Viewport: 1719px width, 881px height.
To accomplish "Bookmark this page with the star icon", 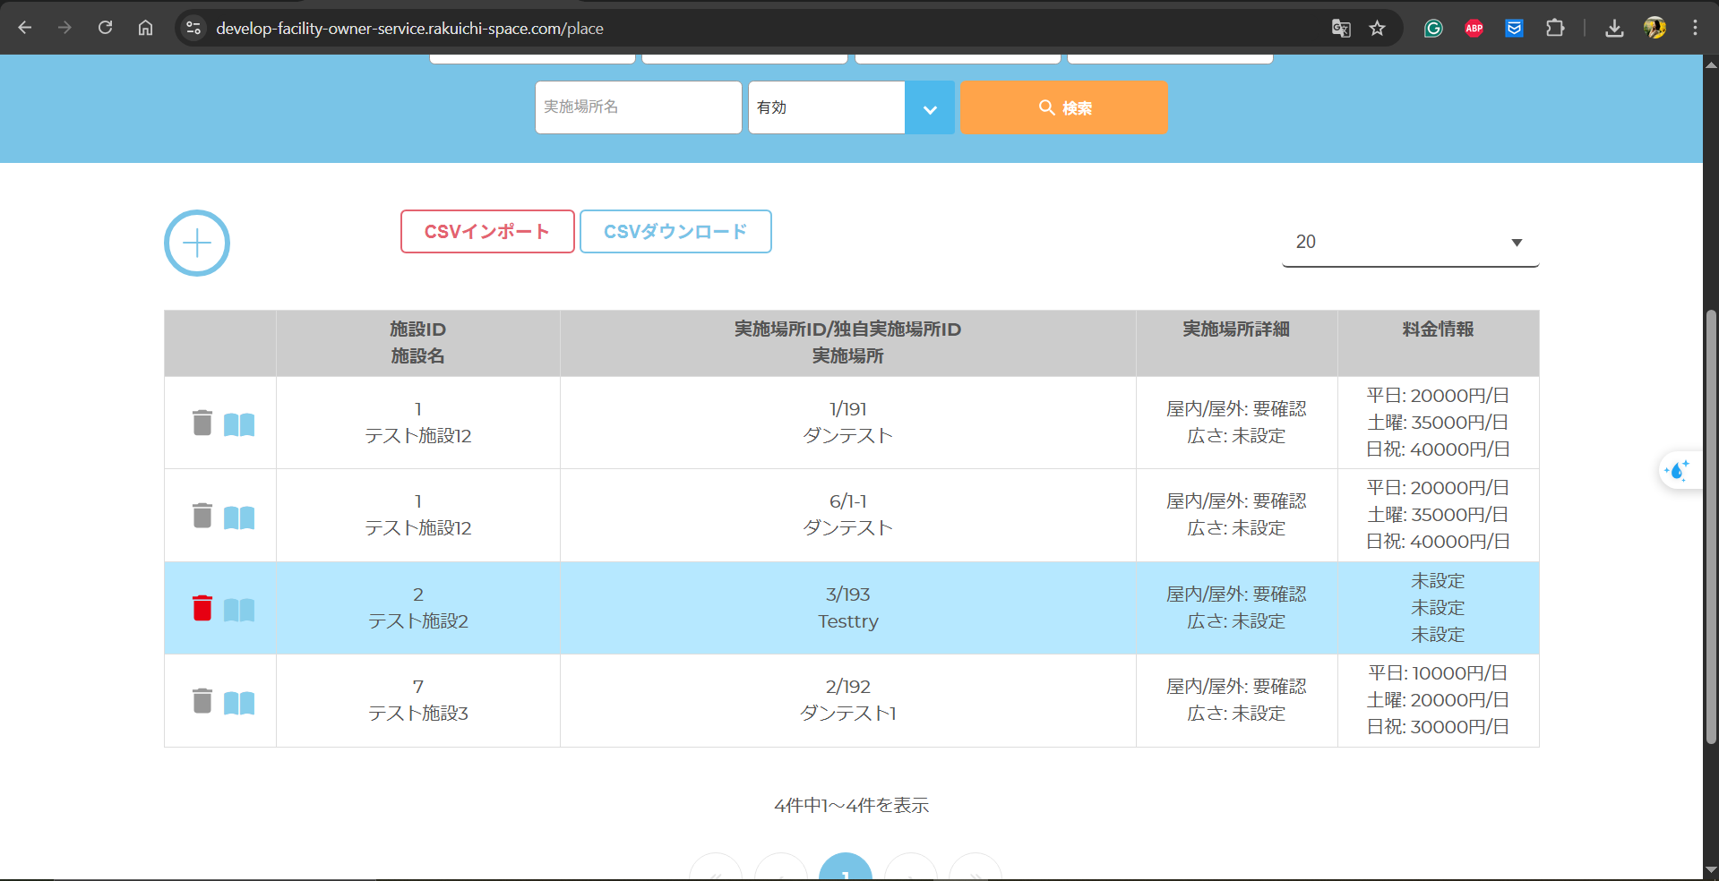I will (1377, 28).
